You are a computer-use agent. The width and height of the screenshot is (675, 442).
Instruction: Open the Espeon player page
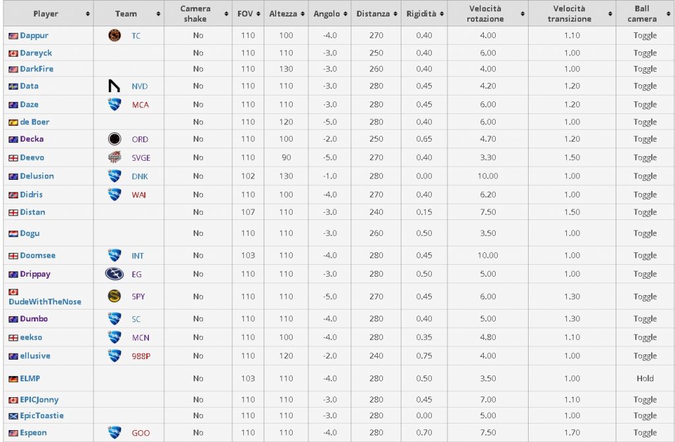click(33, 433)
